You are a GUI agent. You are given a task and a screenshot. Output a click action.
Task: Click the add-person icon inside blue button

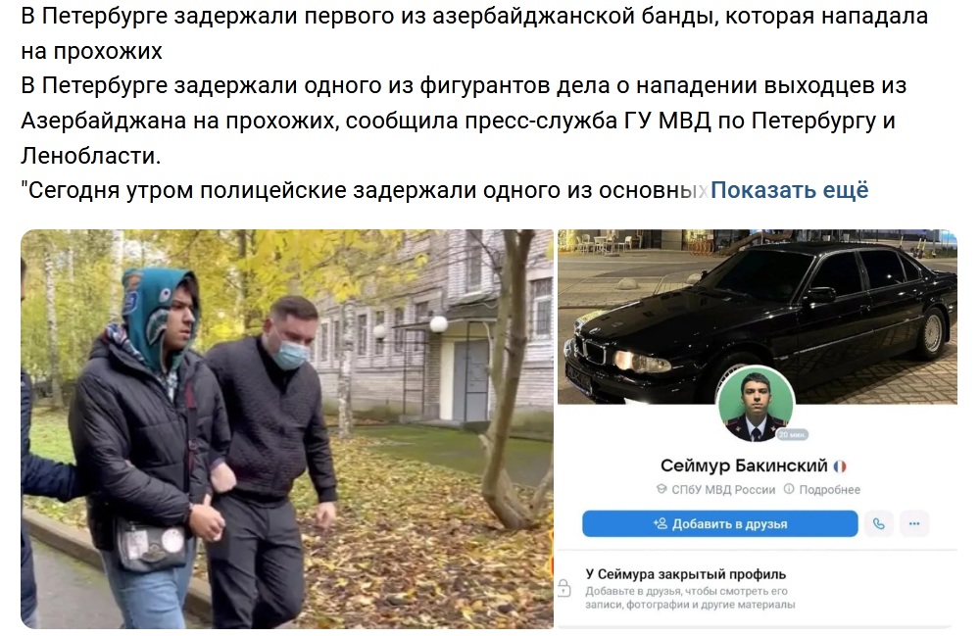tap(660, 523)
